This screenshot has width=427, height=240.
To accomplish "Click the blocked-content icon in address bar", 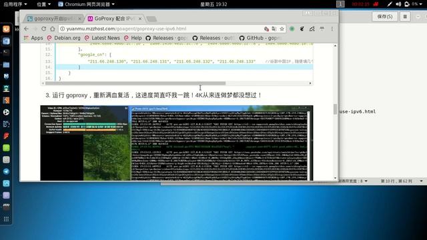I will pyautogui.click(x=266, y=29).
